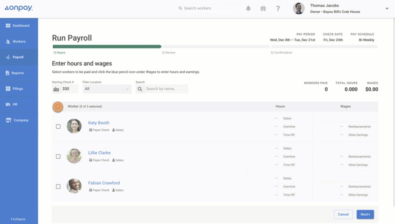This screenshot has height=224, width=395.
Task: Click the '3) Confirmation' step label
Action: coord(281,53)
